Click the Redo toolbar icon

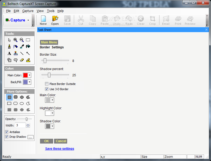129,20
